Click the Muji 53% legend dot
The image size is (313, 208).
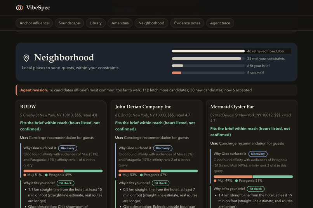[120, 175]
